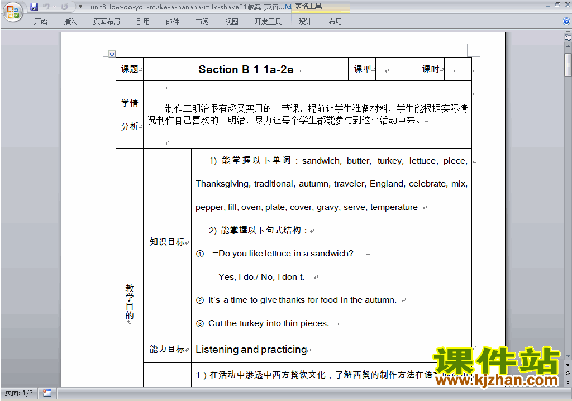Click the scrollbar up arrow
The width and height of the screenshot is (572, 401).
pos(568,47)
